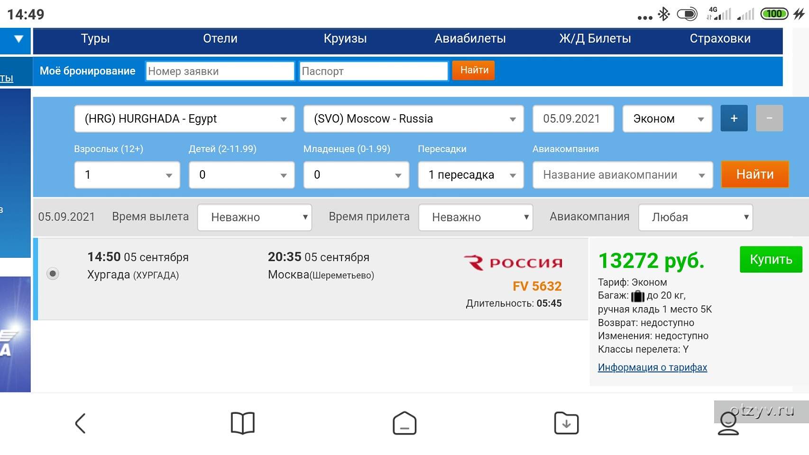Open the 'Эконом' class dropdown
The width and height of the screenshot is (809, 455).
click(x=667, y=119)
